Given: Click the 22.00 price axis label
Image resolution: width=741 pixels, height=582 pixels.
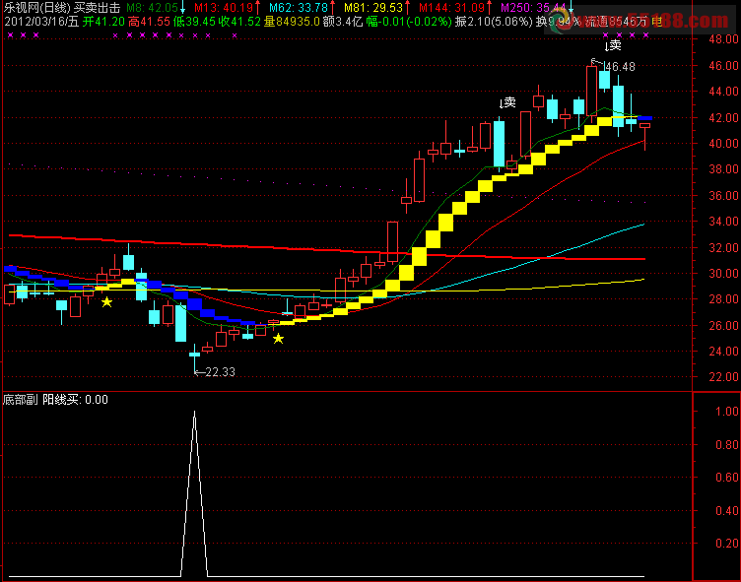Looking at the screenshot, I should pyautogui.click(x=723, y=377).
